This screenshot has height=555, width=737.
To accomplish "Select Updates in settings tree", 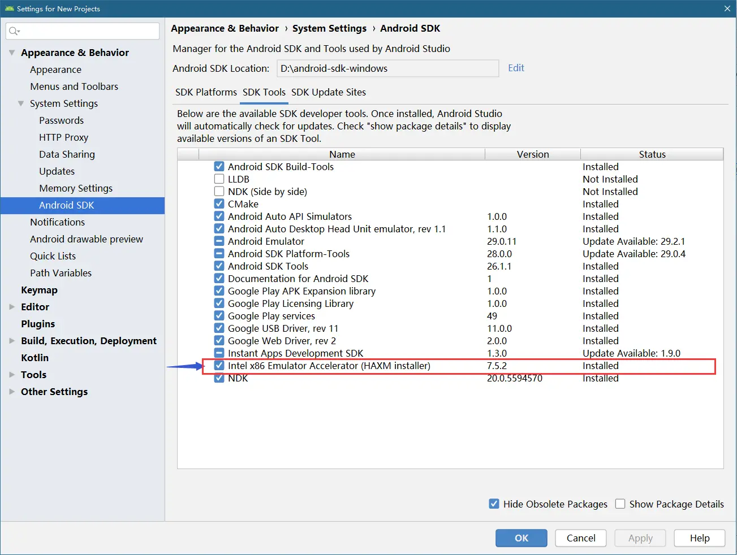I will tap(57, 171).
